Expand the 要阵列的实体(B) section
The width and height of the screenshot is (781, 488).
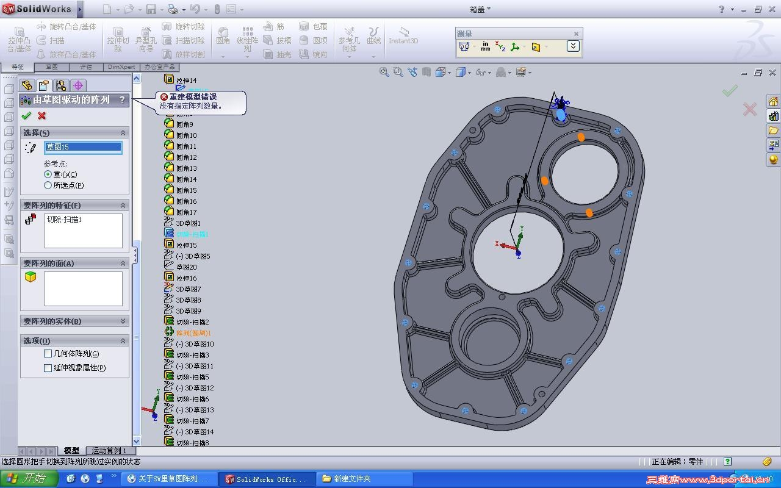pos(123,321)
